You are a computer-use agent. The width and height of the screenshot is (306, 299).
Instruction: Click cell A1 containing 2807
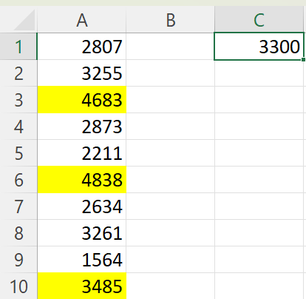pyautogui.click(x=82, y=47)
